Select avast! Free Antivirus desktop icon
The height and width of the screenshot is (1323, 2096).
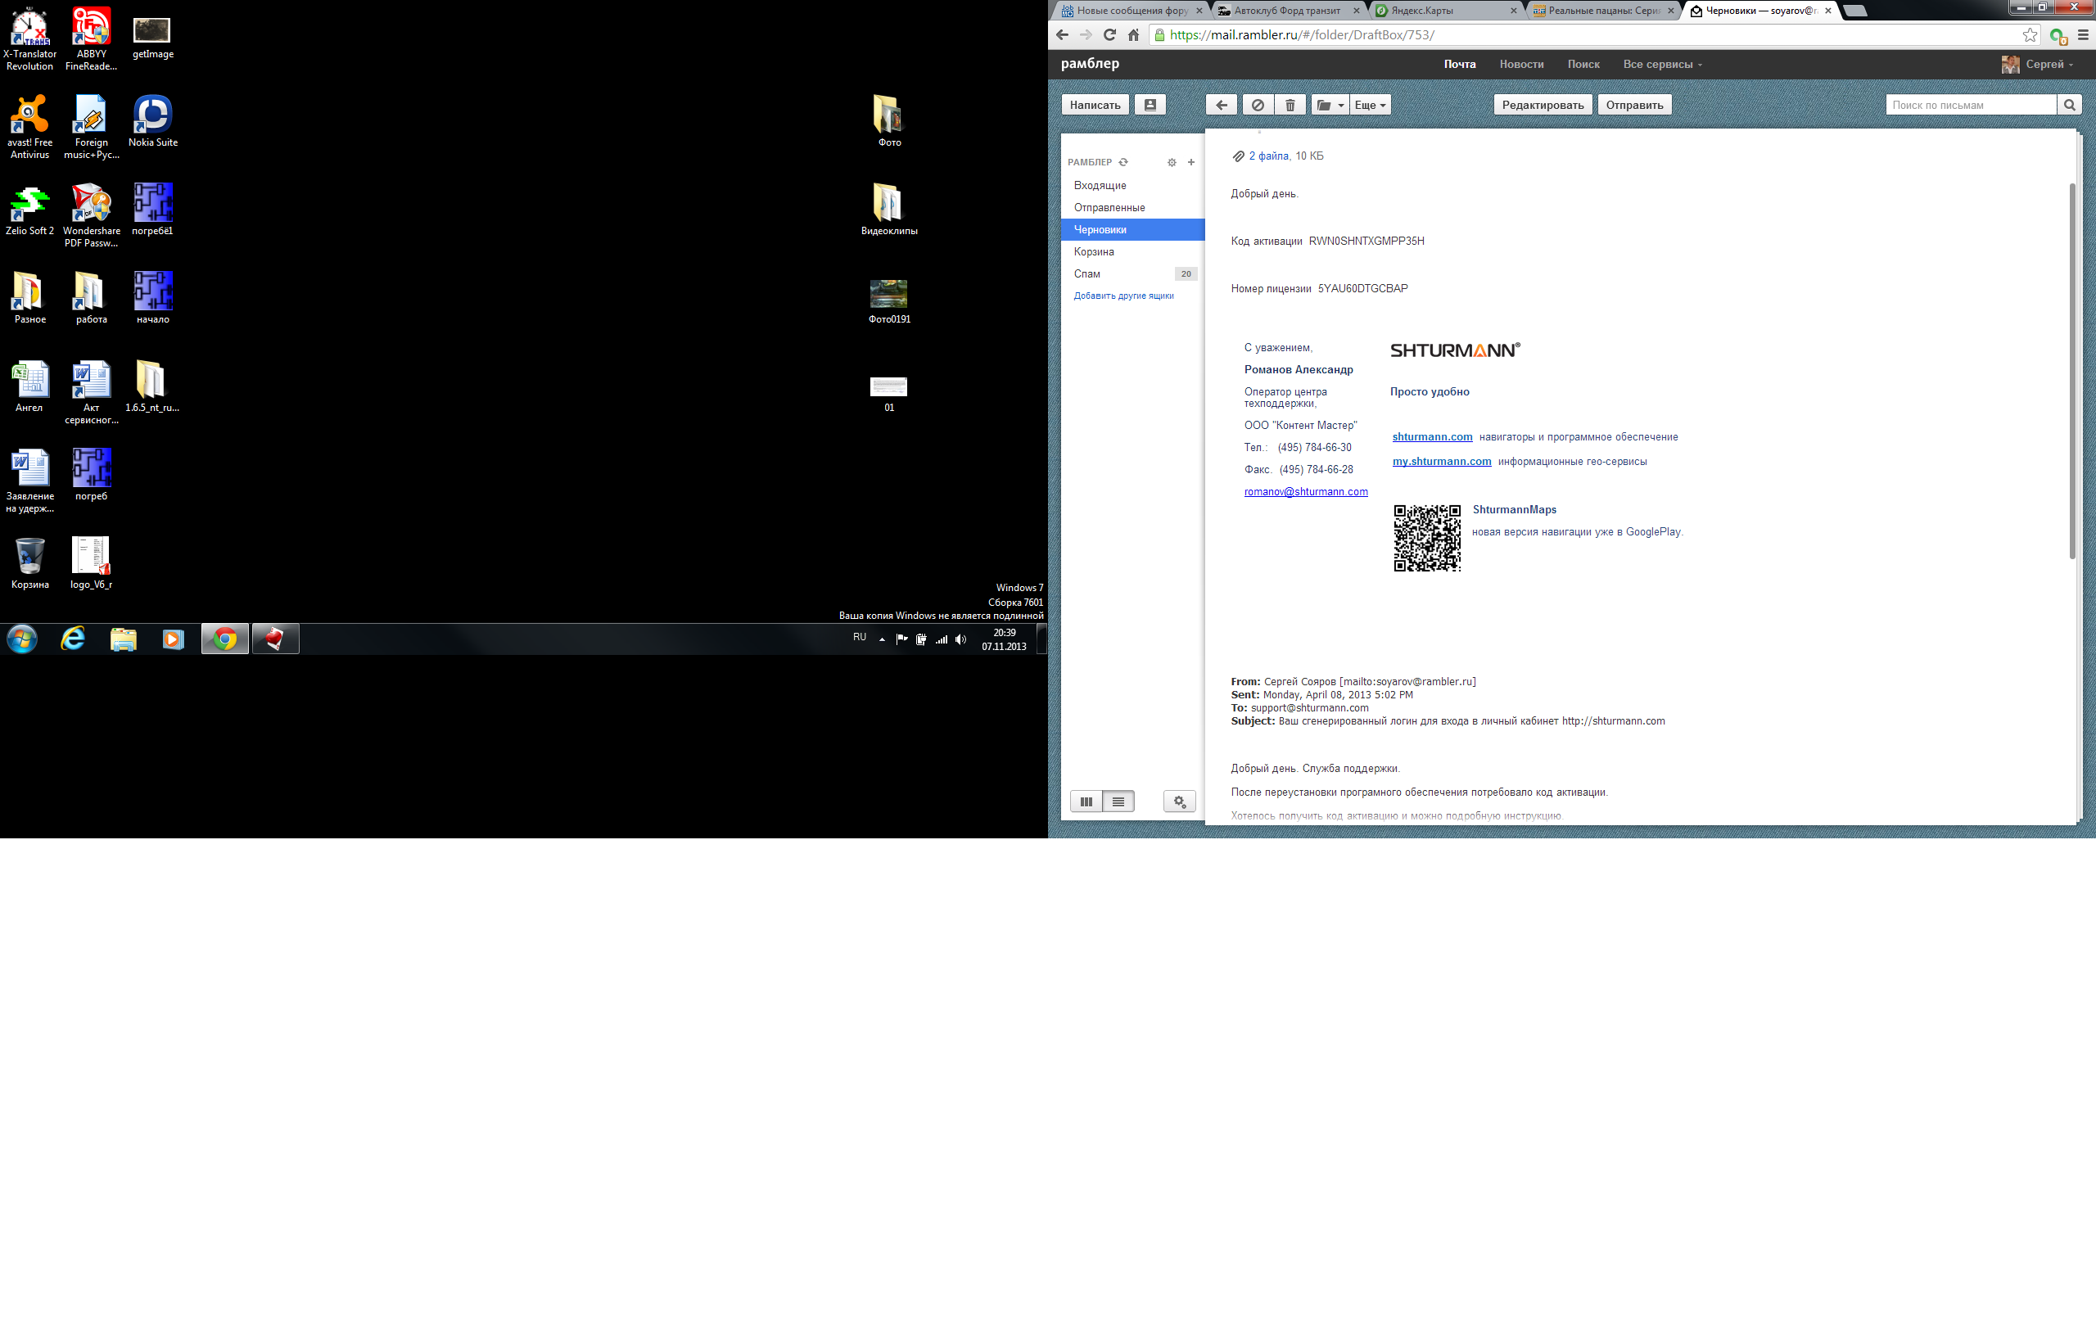29,127
